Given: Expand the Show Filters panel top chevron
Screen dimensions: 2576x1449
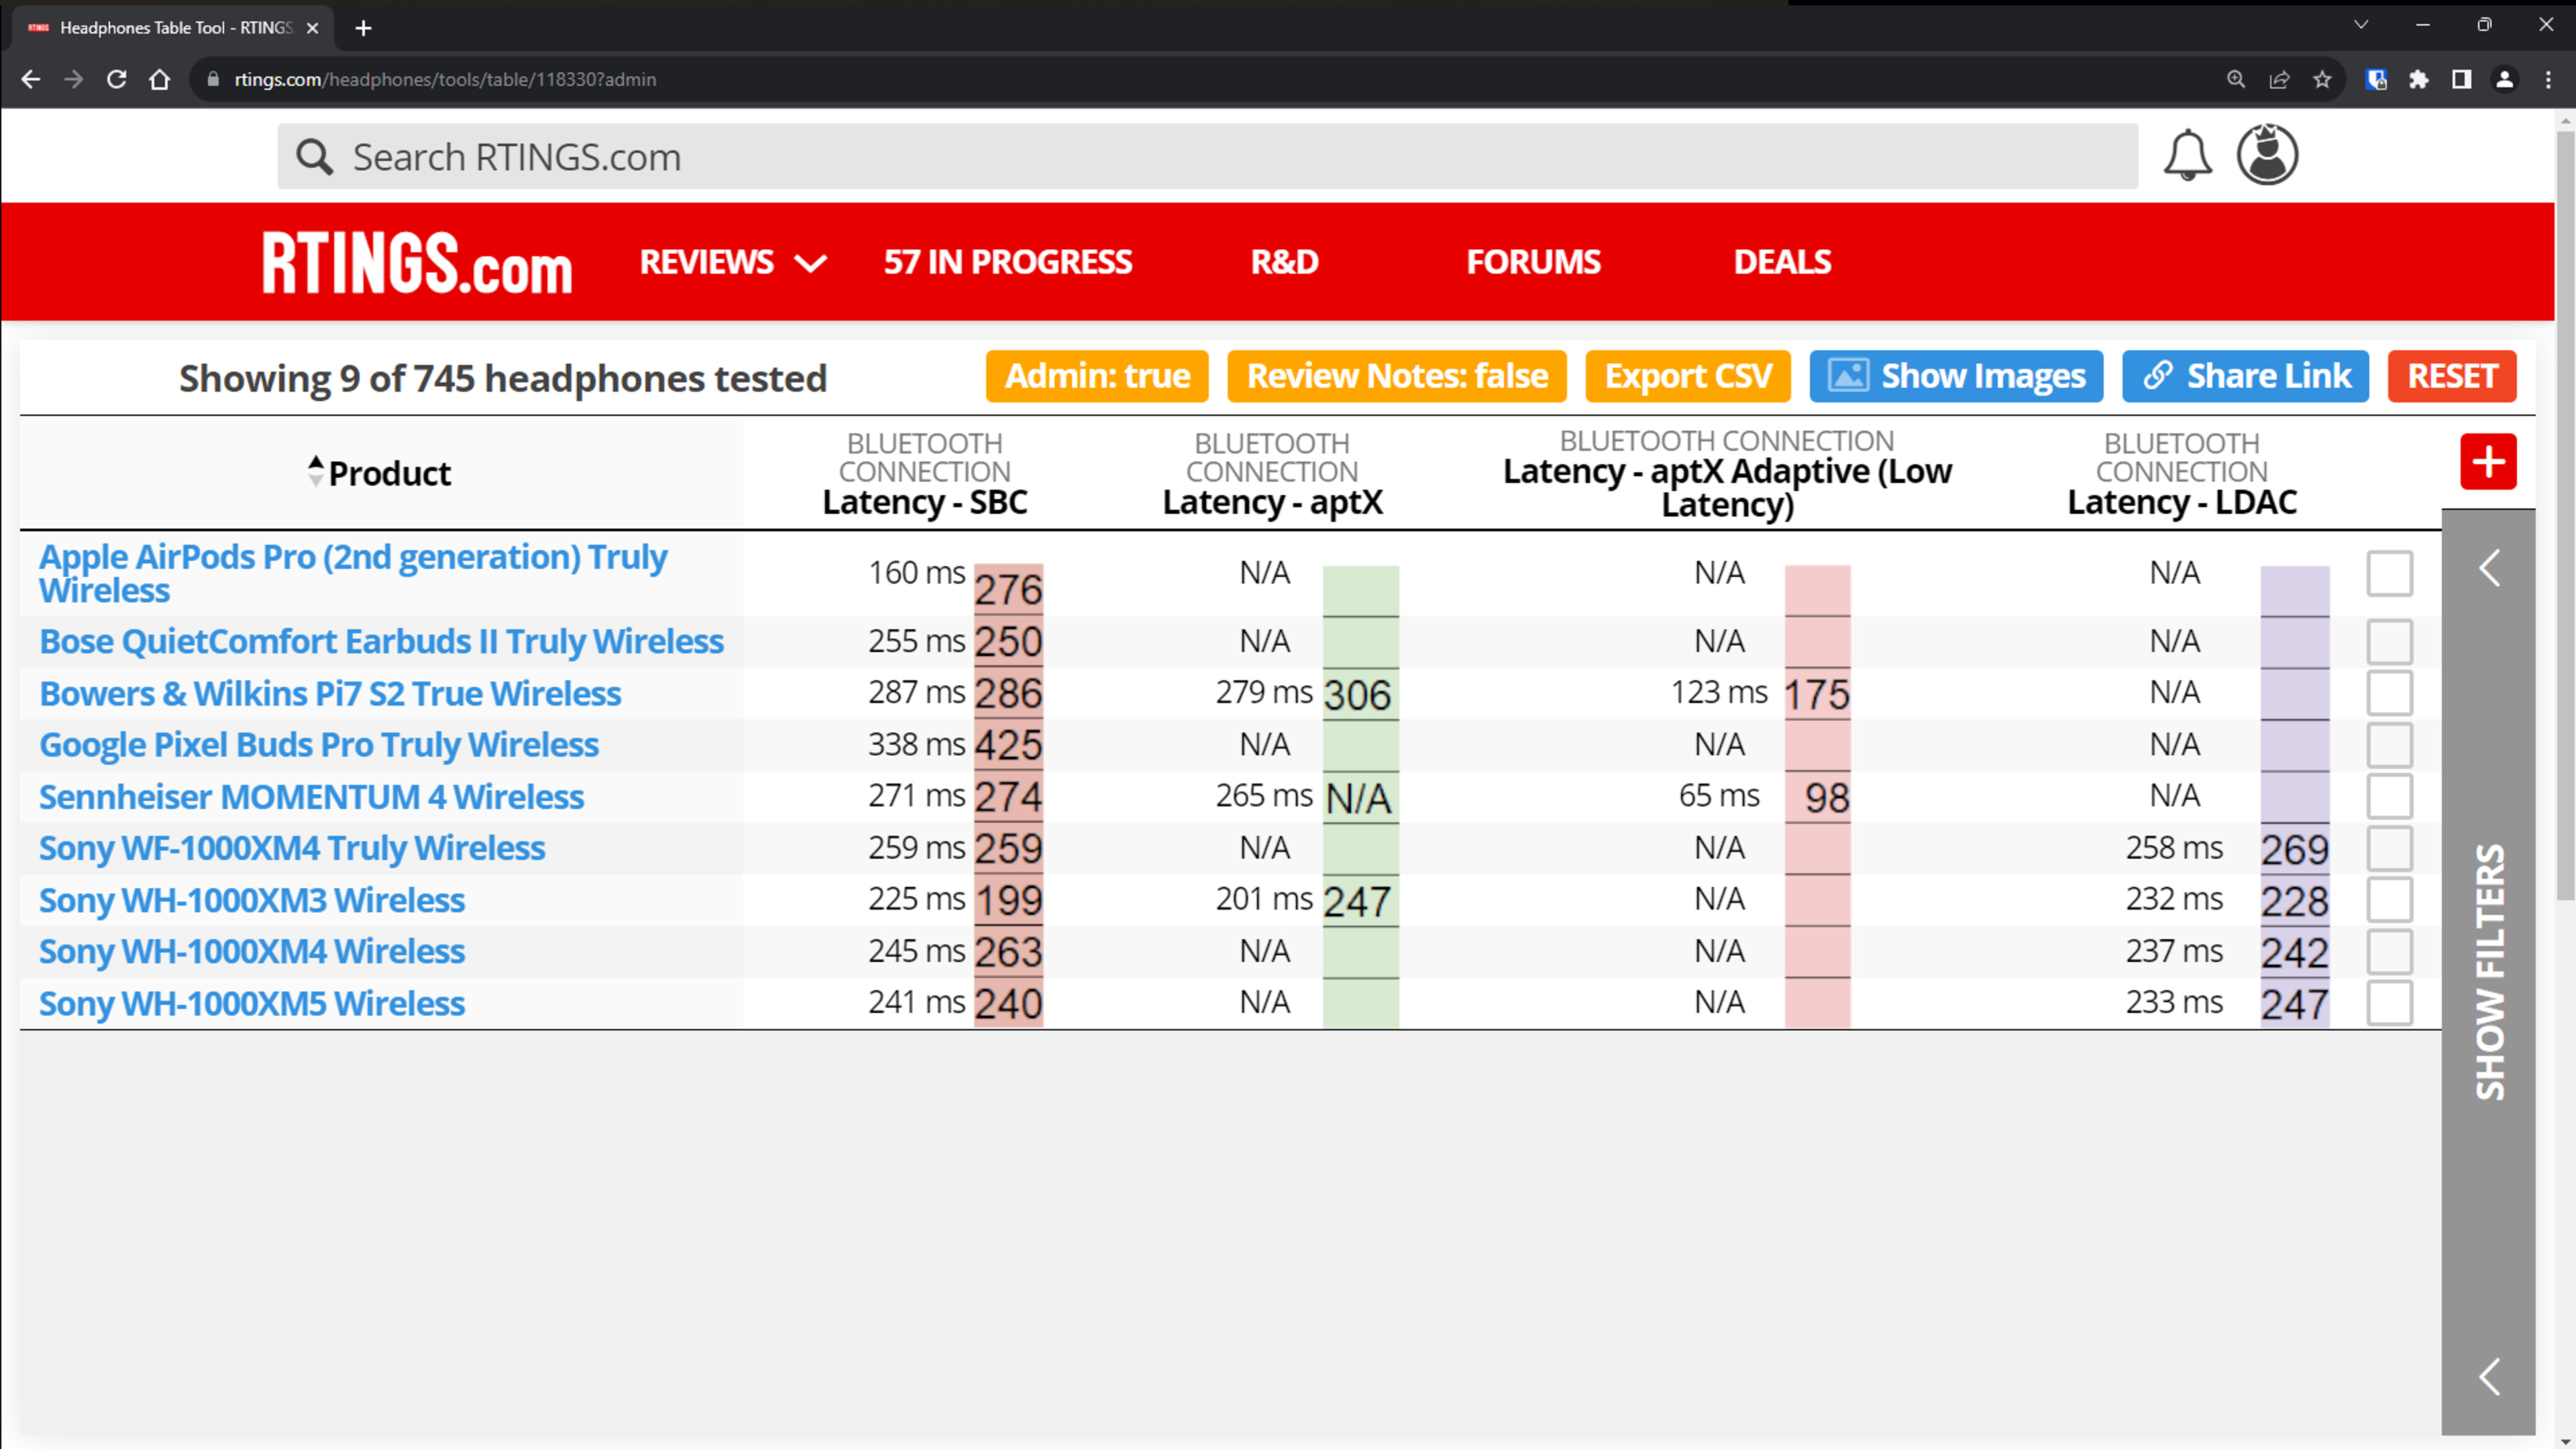Looking at the screenshot, I should pyautogui.click(x=2489, y=568).
